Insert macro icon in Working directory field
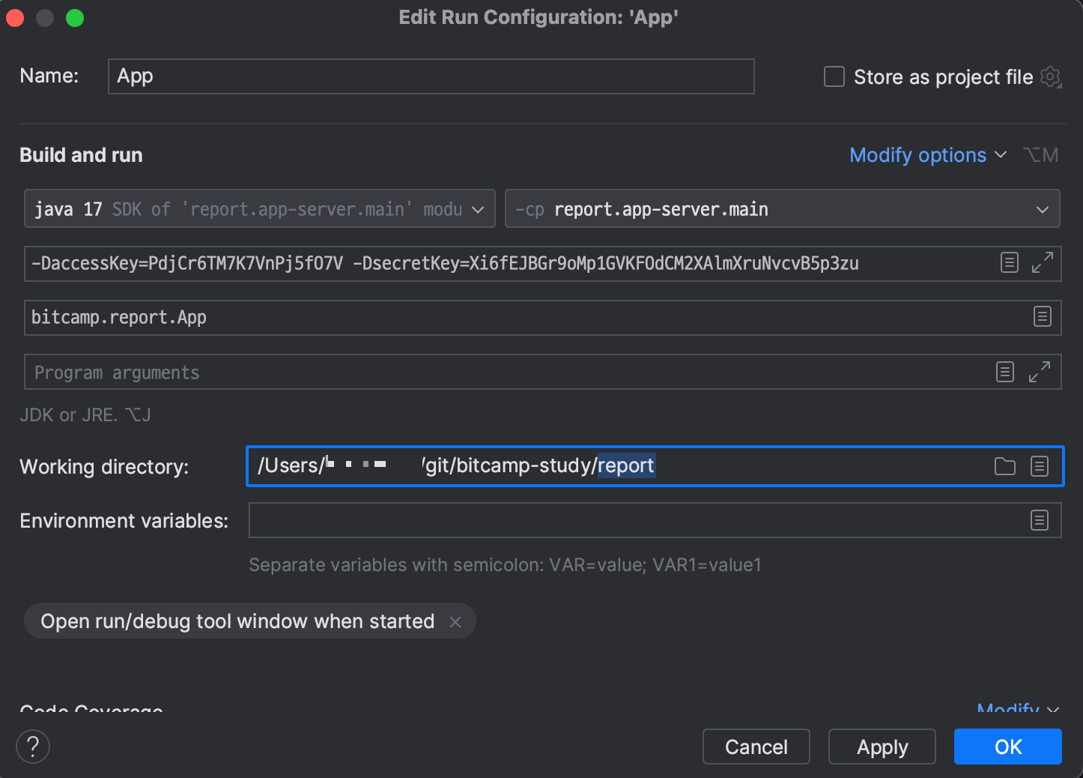Image resolution: width=1083 pixels, height=778 pixels. click(1040, 466)
